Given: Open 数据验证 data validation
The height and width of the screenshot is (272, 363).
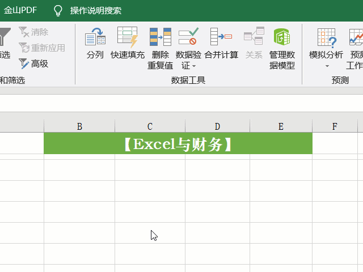Looking at the screenshot, I should [x=188, y=48].
